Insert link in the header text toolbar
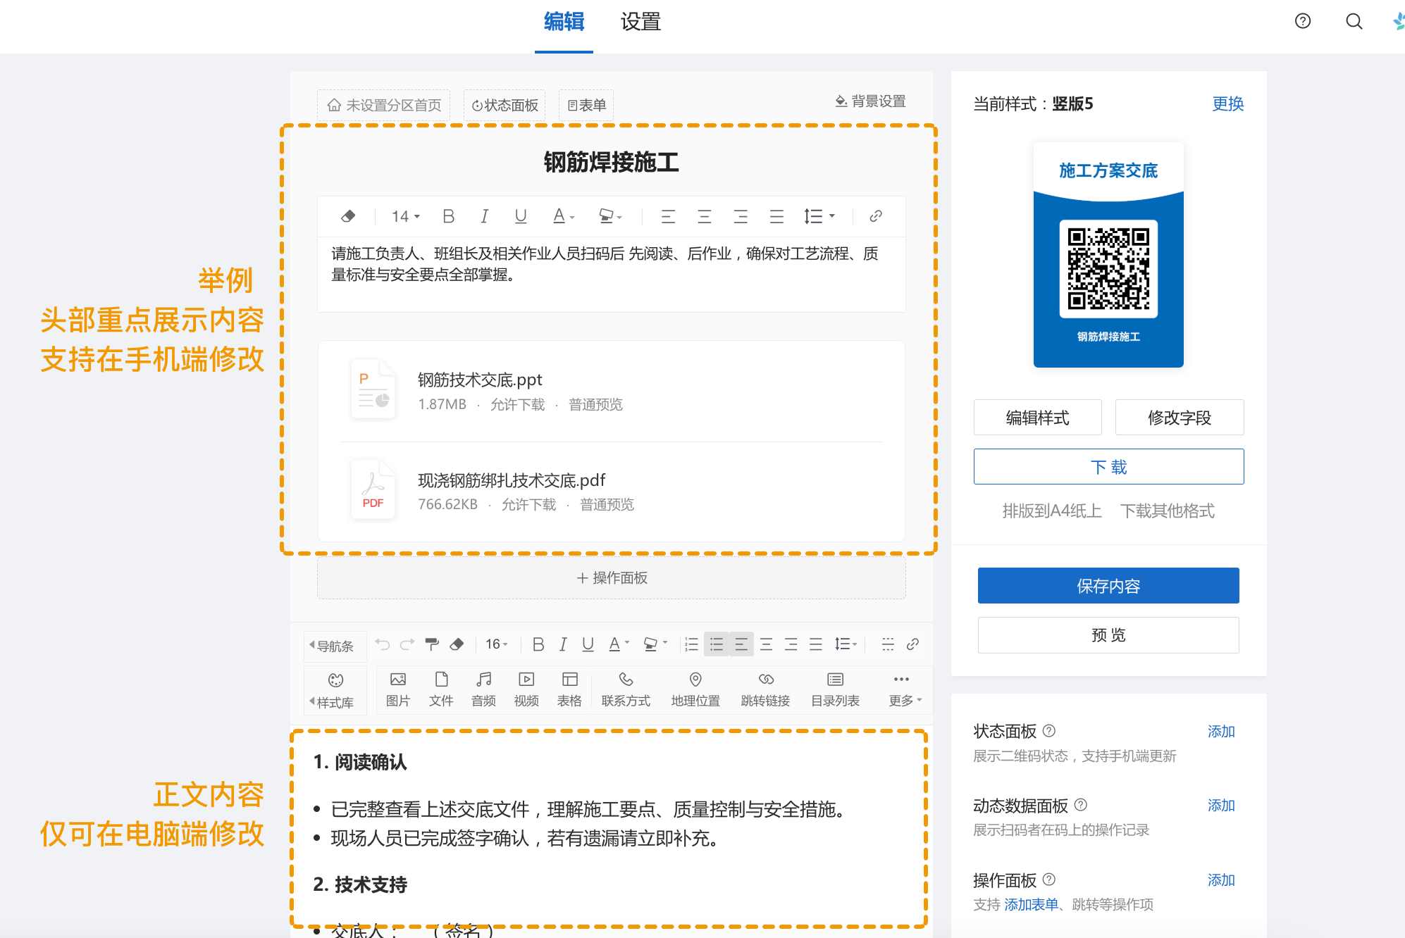The height and width of the screenshot is (938, 1405). tap(876, 216)
